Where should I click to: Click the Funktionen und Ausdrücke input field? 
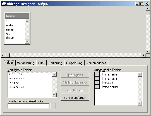tap(28, 106)
